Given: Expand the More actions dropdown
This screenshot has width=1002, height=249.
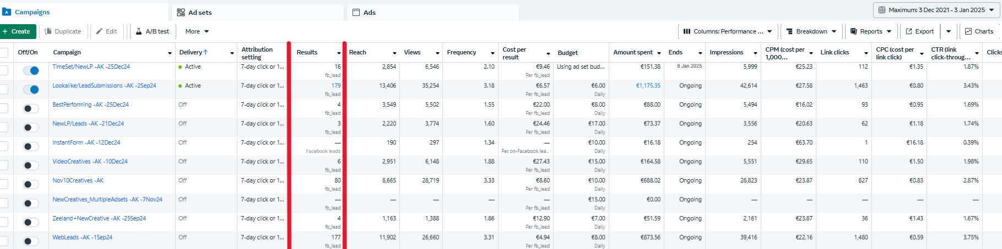Looking at the screenshot, I should click(x=197, y=31).
